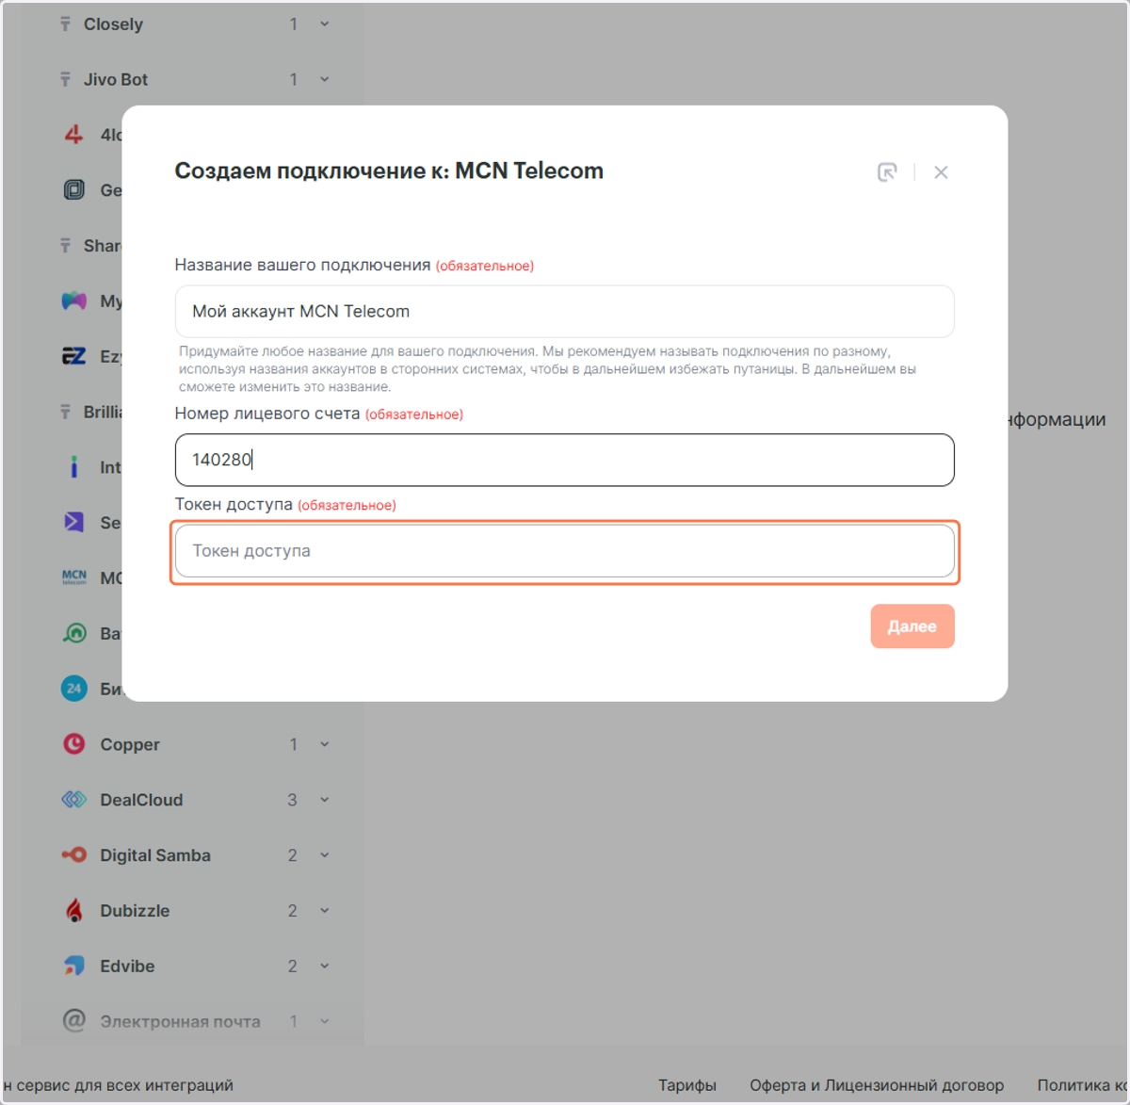Open the Оферта и Лицензионный договор link
This screenshot has width=1130, height=1105.
[877, 1085]
